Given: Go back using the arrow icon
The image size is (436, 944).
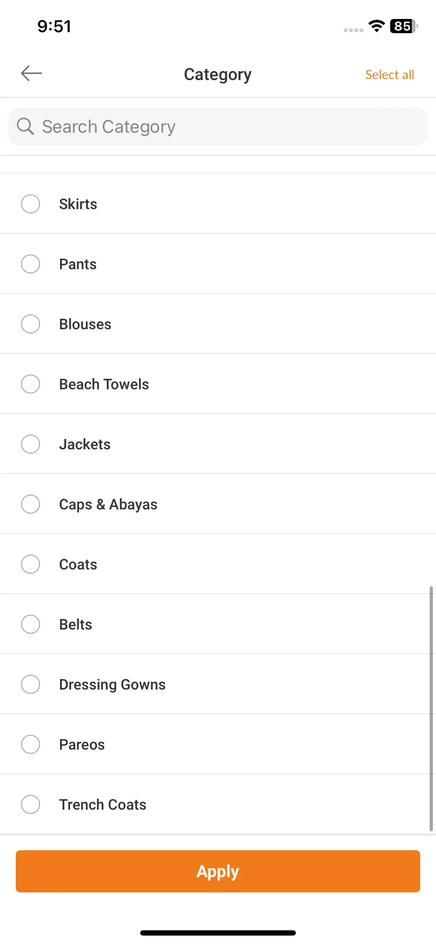Looking at the screenshot, I should click(31, 73).
